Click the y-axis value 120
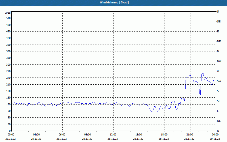The height and width of the screenshot is (142, 227). point(9,104)
